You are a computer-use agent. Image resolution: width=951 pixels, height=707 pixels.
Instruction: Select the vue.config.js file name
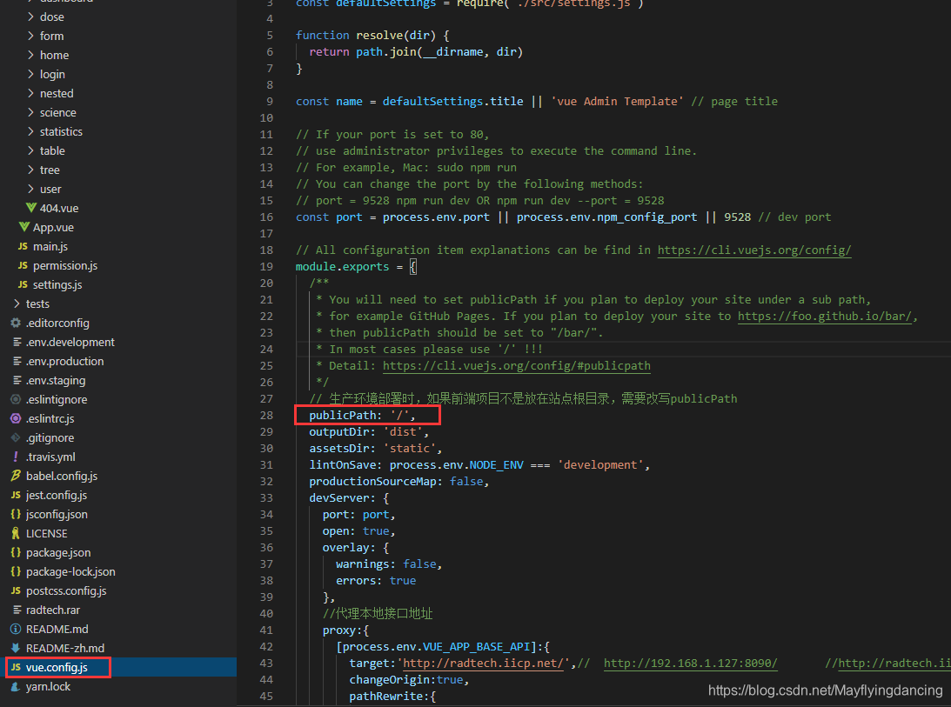click(x=57, y=668)
